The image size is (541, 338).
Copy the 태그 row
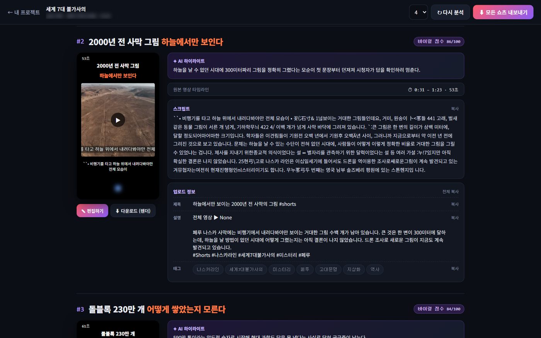pos(455,268)
